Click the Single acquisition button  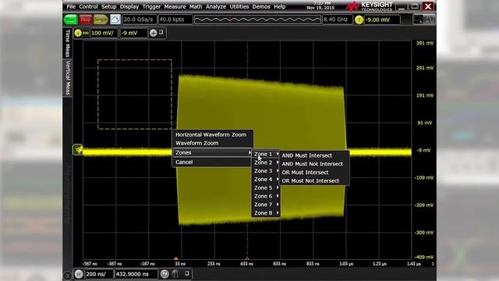point(101,20)
